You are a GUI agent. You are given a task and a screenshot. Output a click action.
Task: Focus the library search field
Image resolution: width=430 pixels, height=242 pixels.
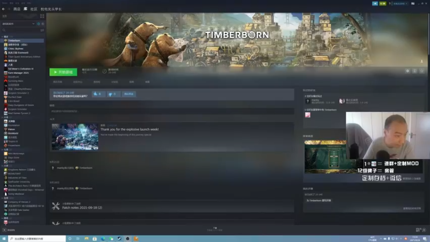click(23, 30)
